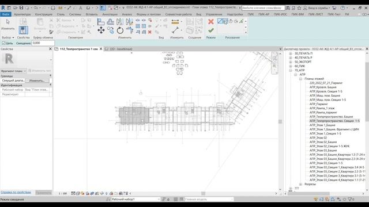The height and width of the screenshot is (207, 369).
Task: Click the red Delete X in Modify panel
Action: click(150, 32)
